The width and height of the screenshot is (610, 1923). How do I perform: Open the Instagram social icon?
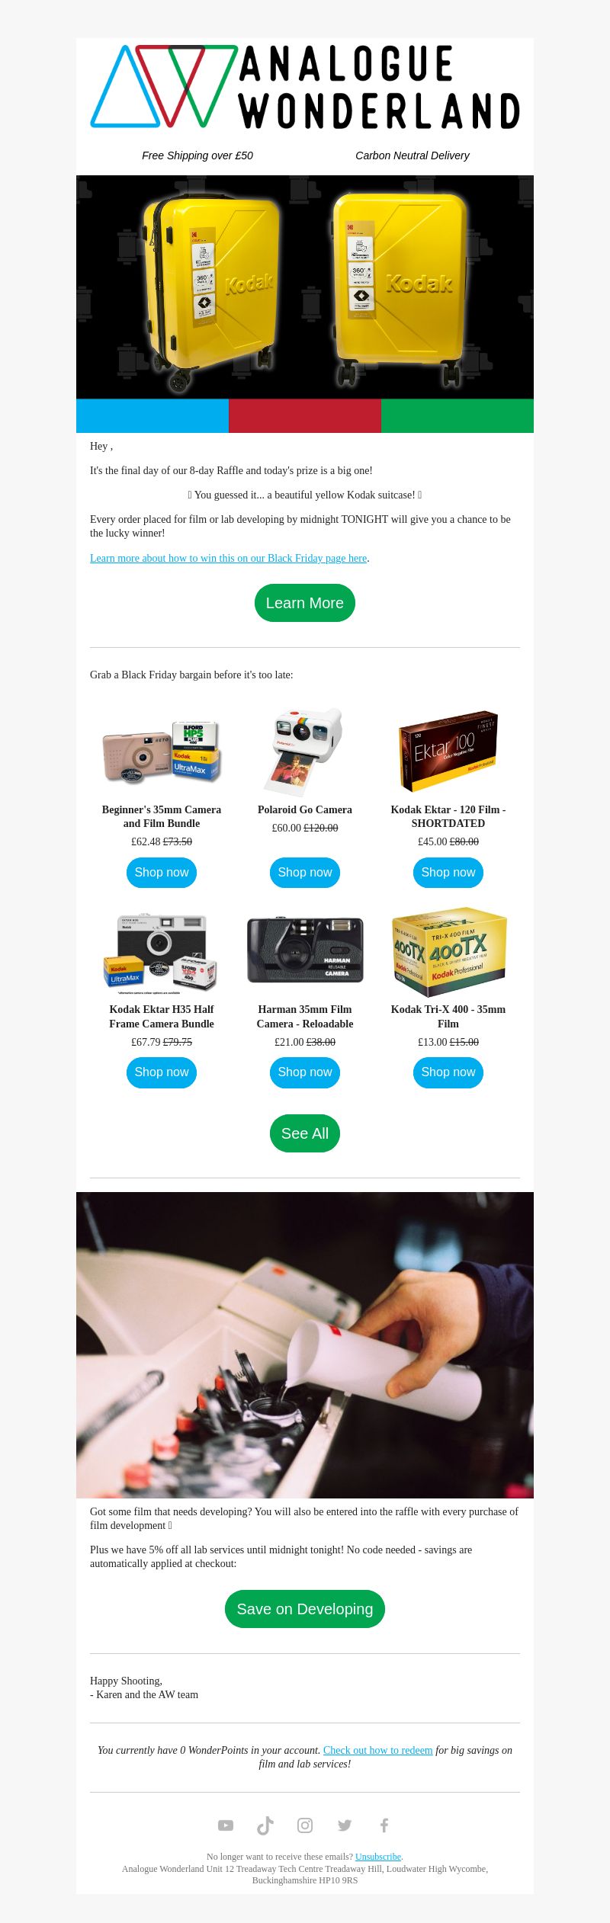[305, 1825]
